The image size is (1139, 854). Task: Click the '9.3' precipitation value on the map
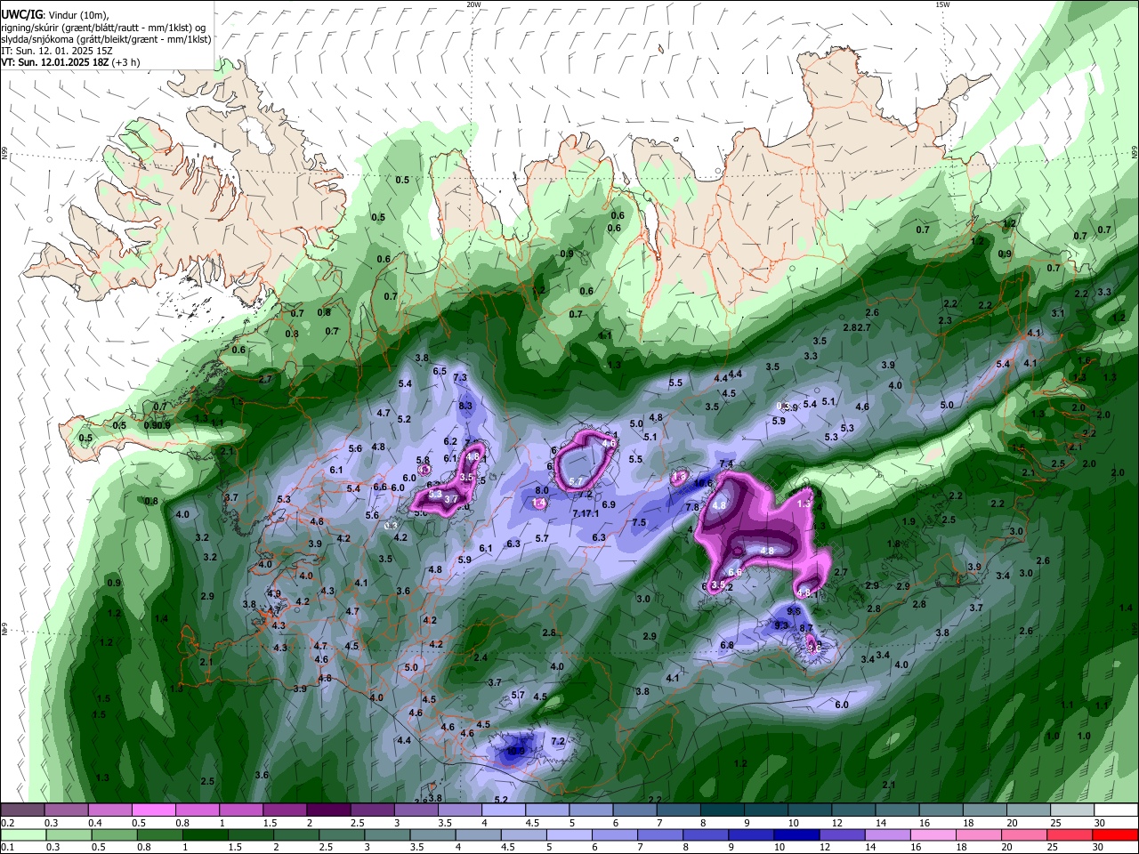pyautogui.click(x=781, y=625)
